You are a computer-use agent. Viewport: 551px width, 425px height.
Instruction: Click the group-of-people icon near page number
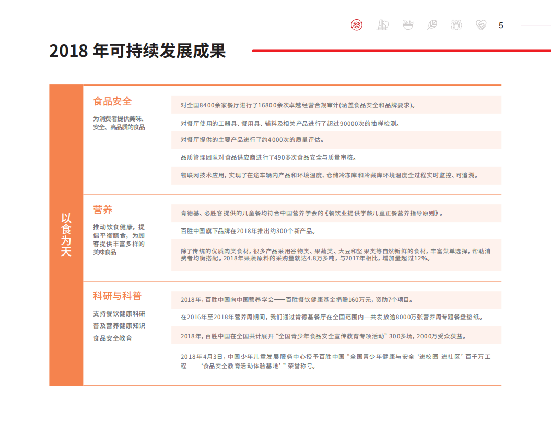[x=456, y=24]
